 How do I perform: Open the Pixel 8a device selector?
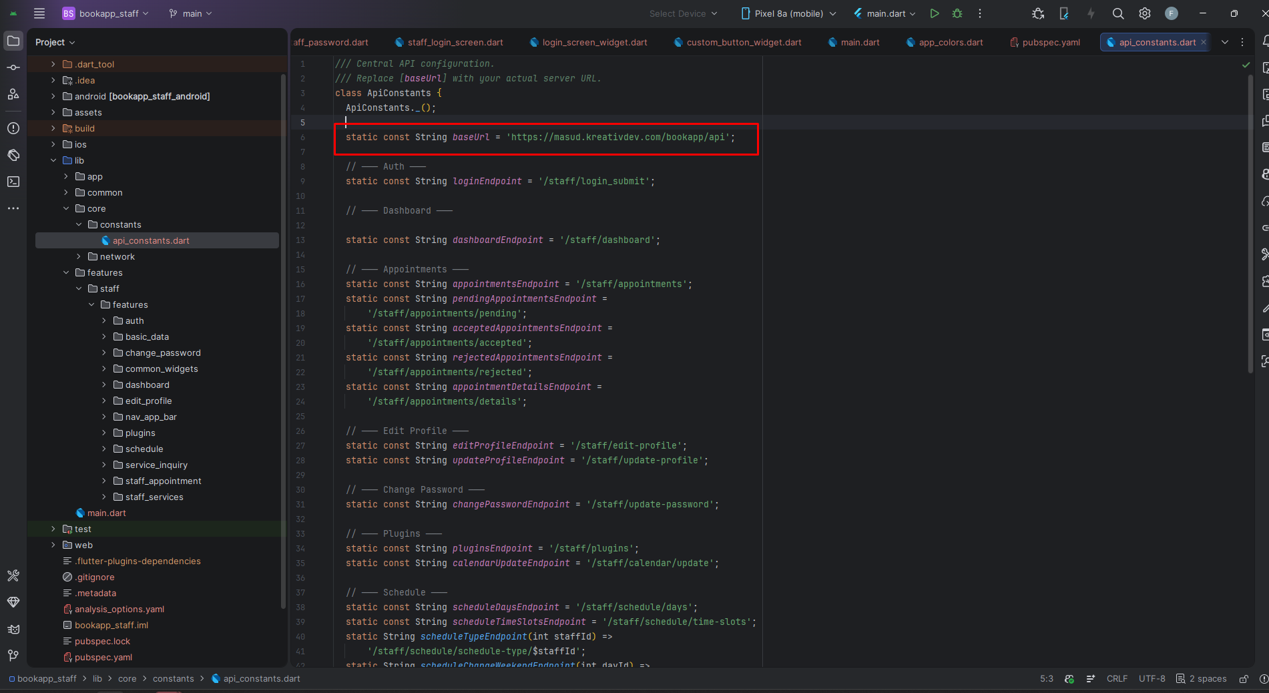click(788, 13)
